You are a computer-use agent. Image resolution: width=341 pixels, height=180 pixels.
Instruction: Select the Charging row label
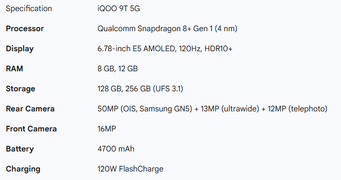point(23,169)
